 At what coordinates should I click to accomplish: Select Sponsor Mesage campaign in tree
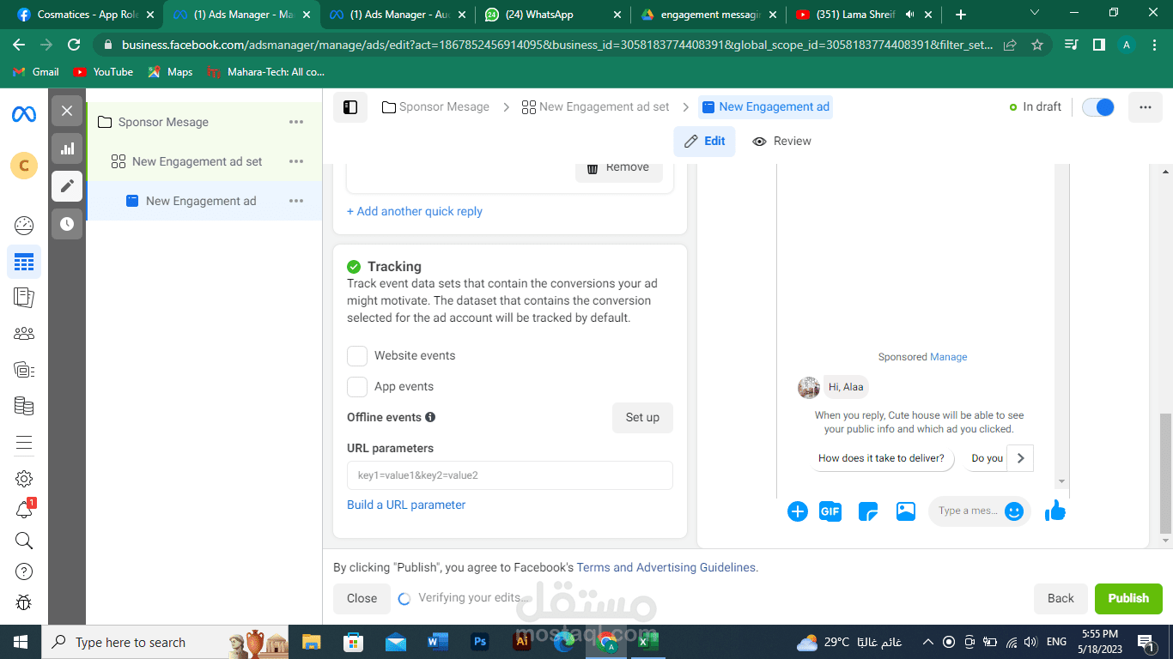(x=163, y=122)
